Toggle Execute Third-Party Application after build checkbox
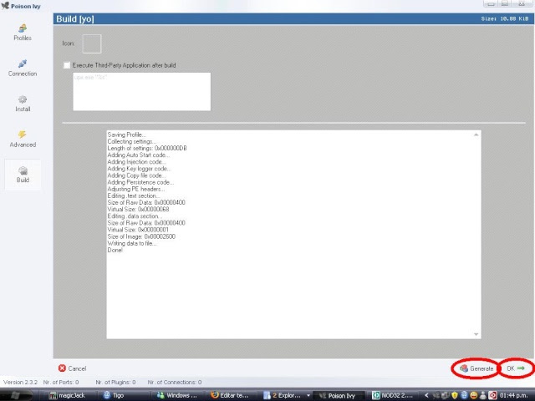The height and width of the screenshot is (401, 535). point(67,65)
